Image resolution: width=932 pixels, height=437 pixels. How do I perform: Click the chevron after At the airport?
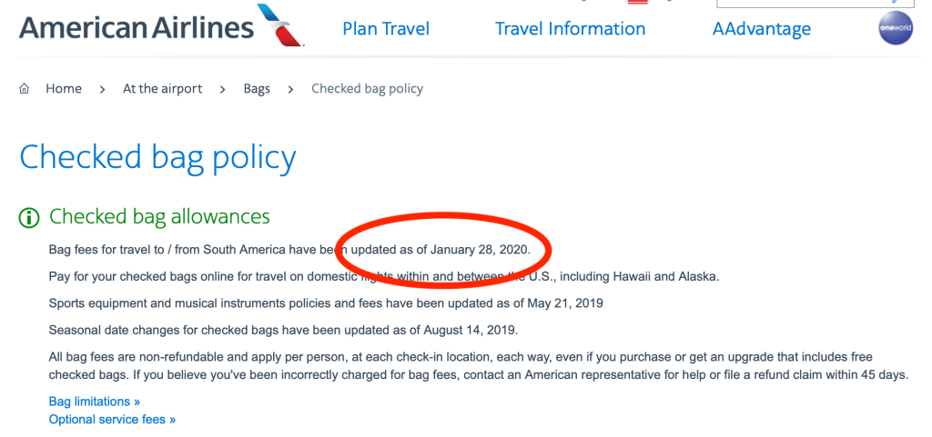[x=223, y=89]
